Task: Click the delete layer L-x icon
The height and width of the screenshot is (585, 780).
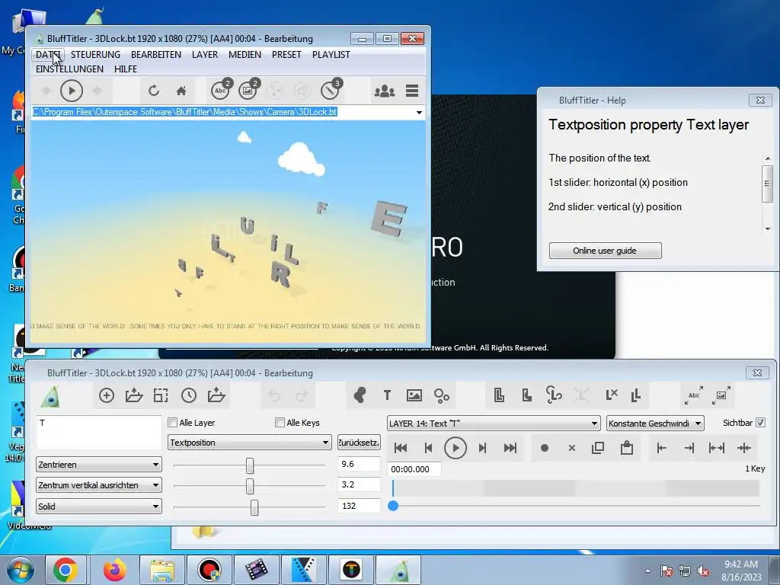Action: [x=612, y=395]
